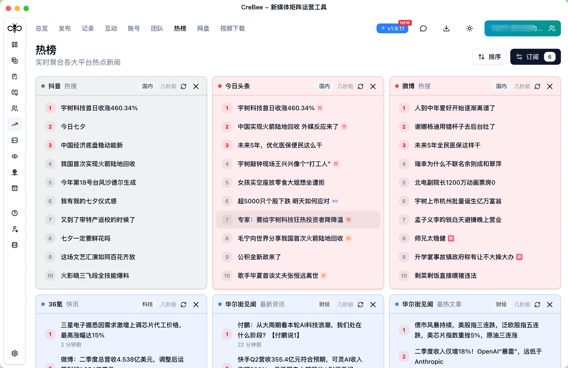Open 华尔街见闻 item 付鹏：从大周期看本轮AI科技浪潮

(298, 334)
